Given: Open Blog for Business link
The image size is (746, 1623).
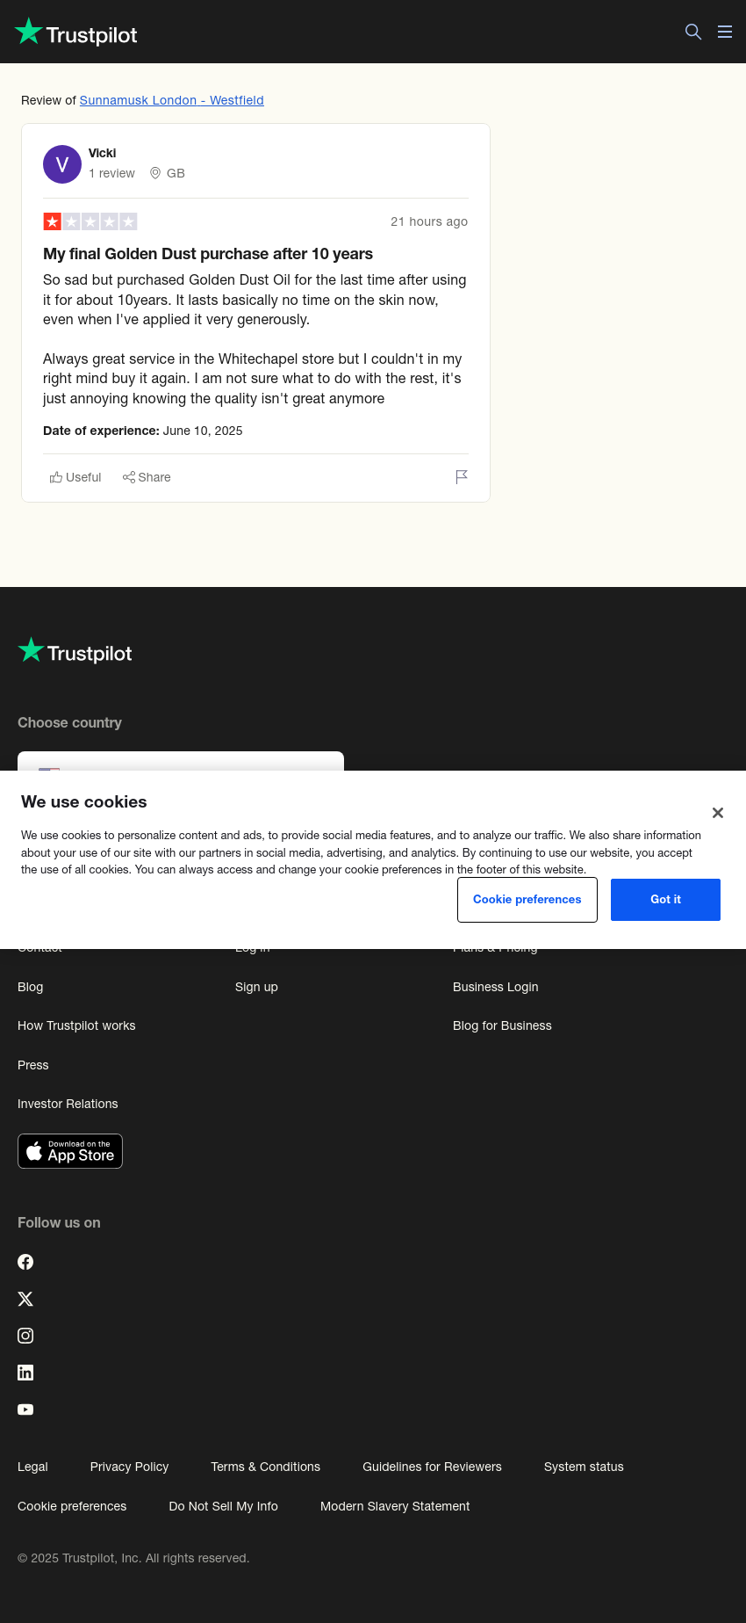Looking at the screenshot, I should 502,1025.
